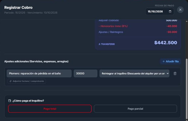Click the 30000 amount field
The image size is (188, 121).
tap(85, 73)
